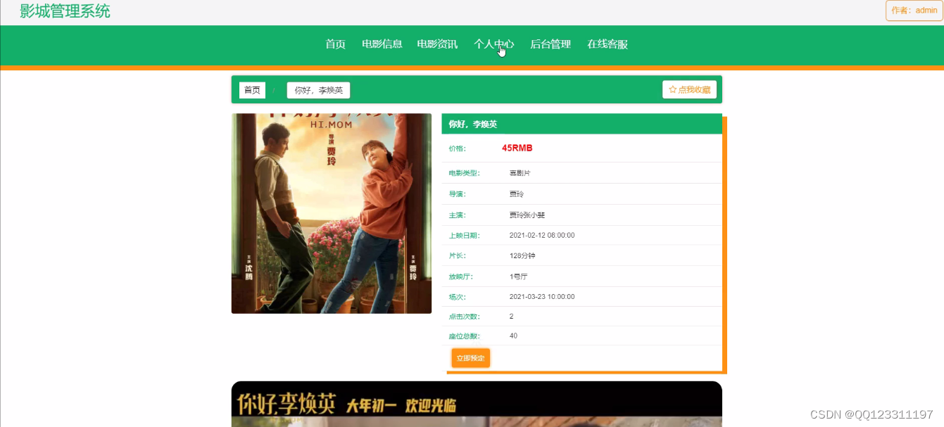Click the 放映厅 label
Image resolution: width=944 pixels, height=427 pixels.
click(460, 276)
